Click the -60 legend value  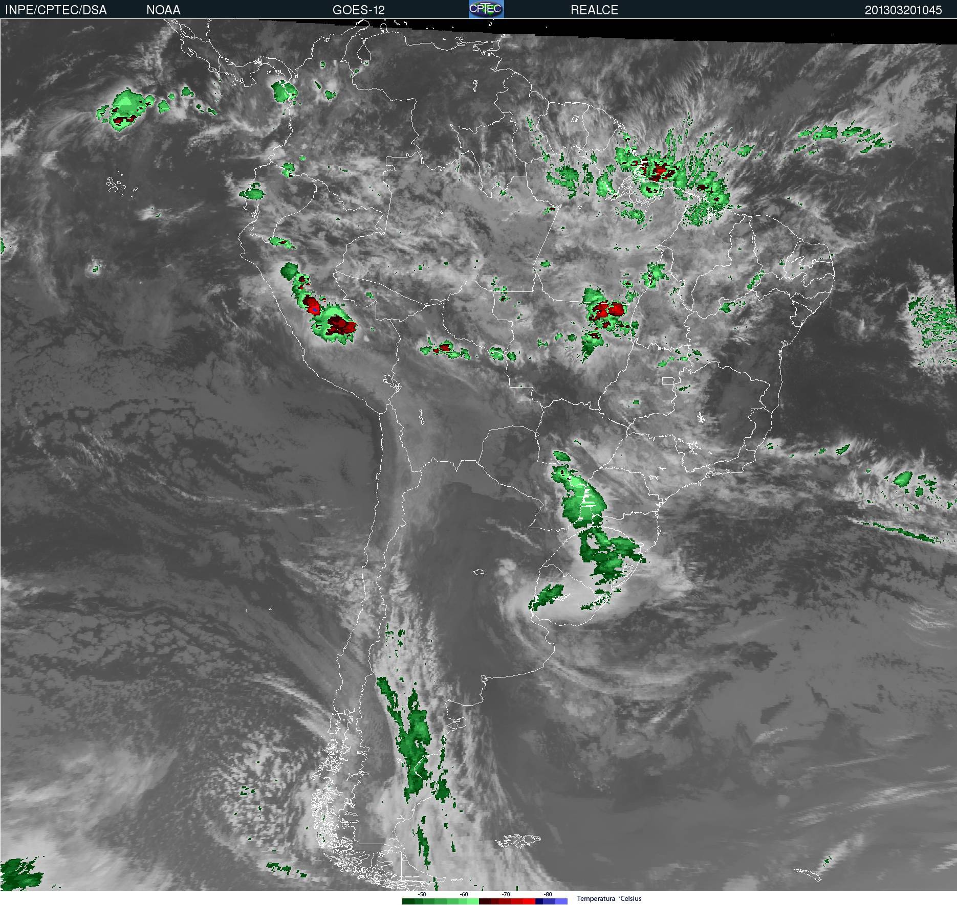464,894
